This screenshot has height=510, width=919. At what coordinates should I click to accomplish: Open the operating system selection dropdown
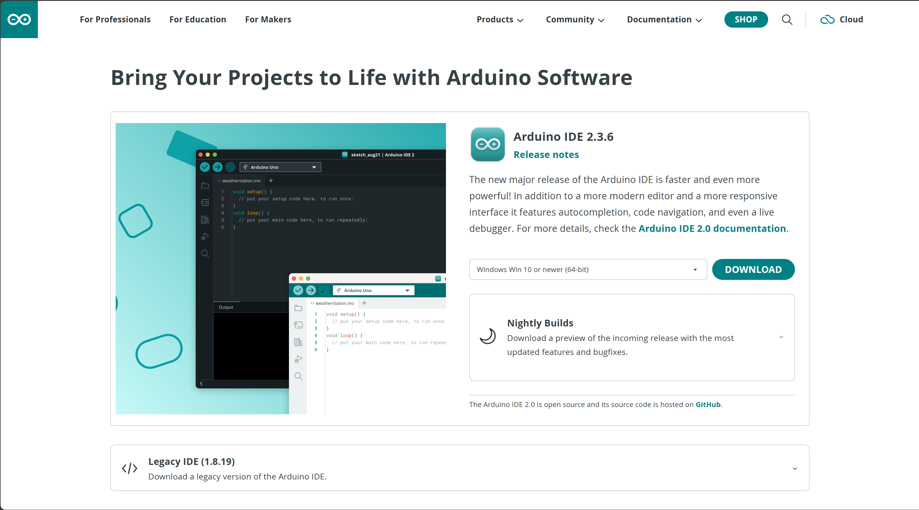point(588,269)
